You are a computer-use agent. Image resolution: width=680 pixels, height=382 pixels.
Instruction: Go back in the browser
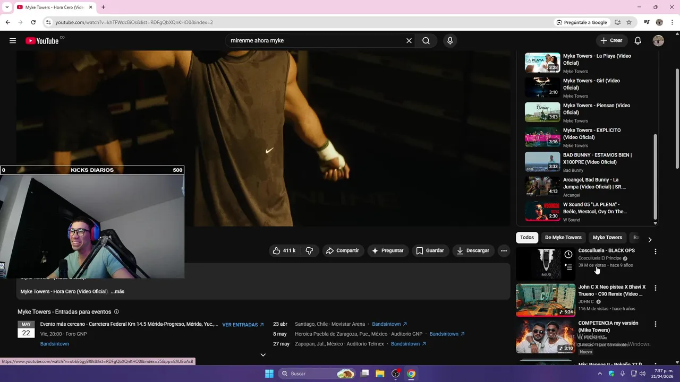[x=7, y=22]
